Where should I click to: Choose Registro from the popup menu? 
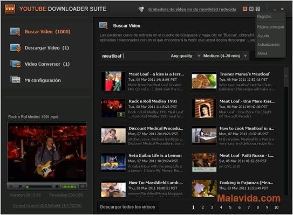264,16
